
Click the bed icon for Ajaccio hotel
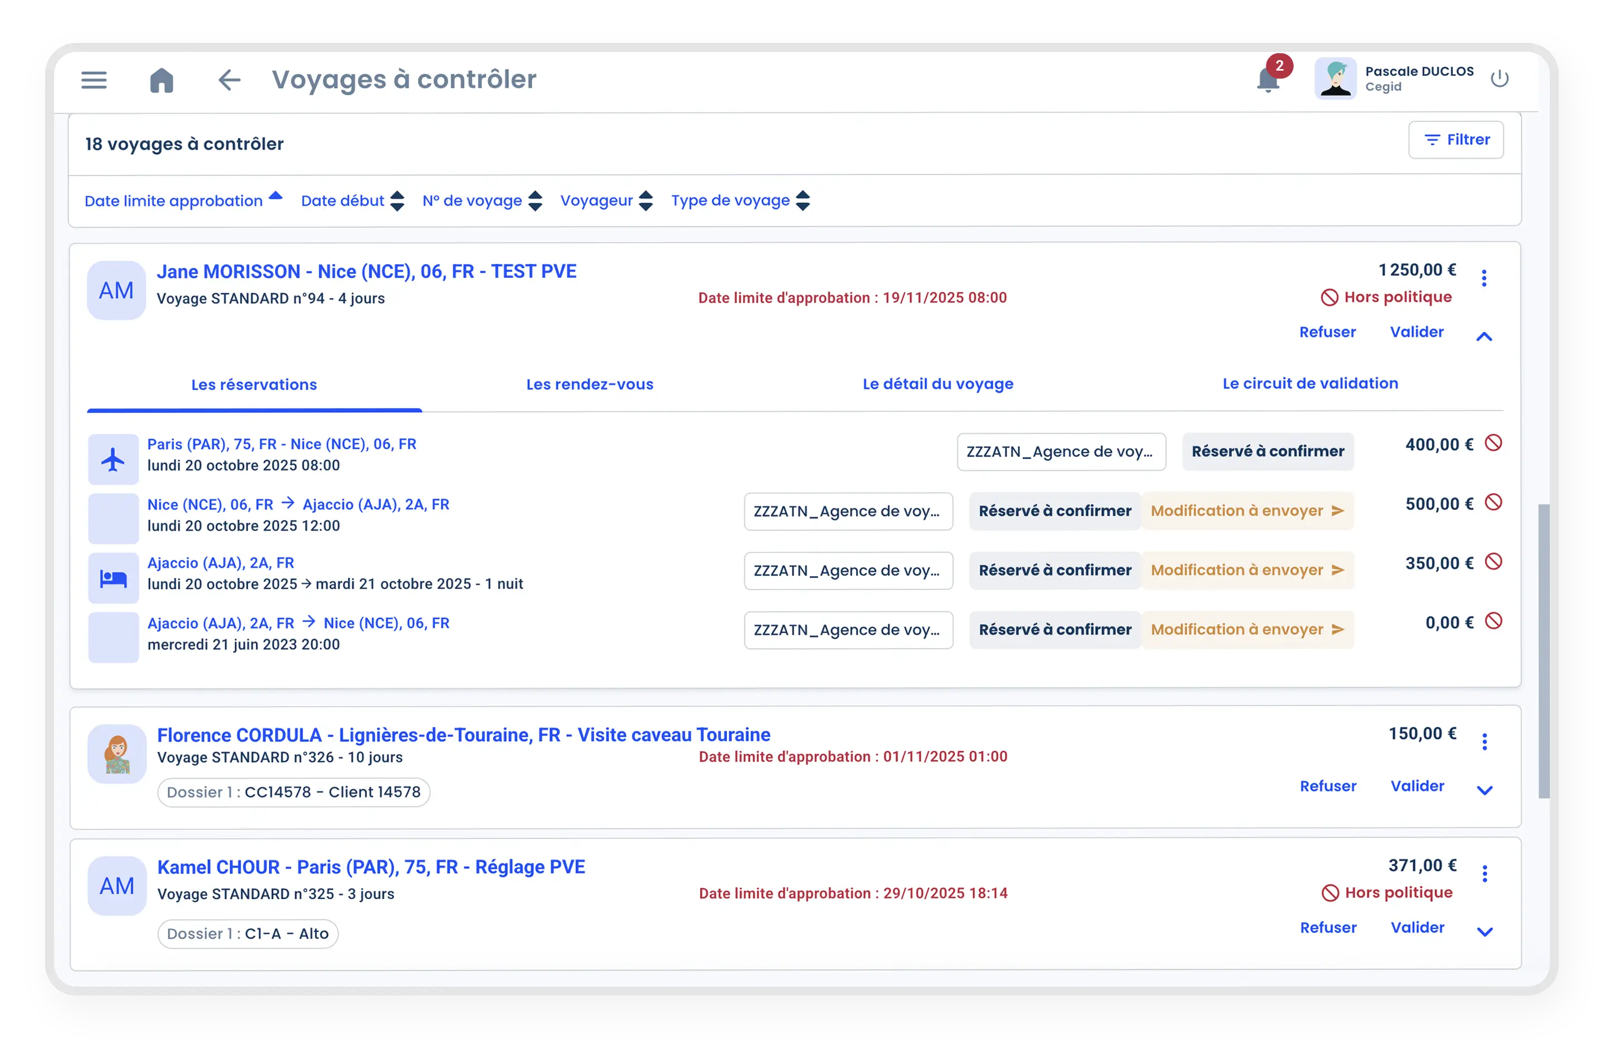pyautogui.click(x=113, y=578)
